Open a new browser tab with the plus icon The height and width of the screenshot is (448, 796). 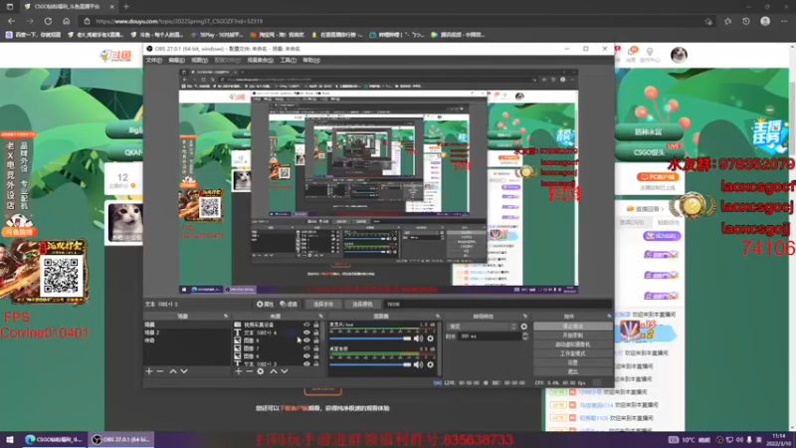point(126,7)
